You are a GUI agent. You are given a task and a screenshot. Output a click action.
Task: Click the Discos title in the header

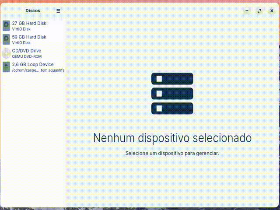33,10
